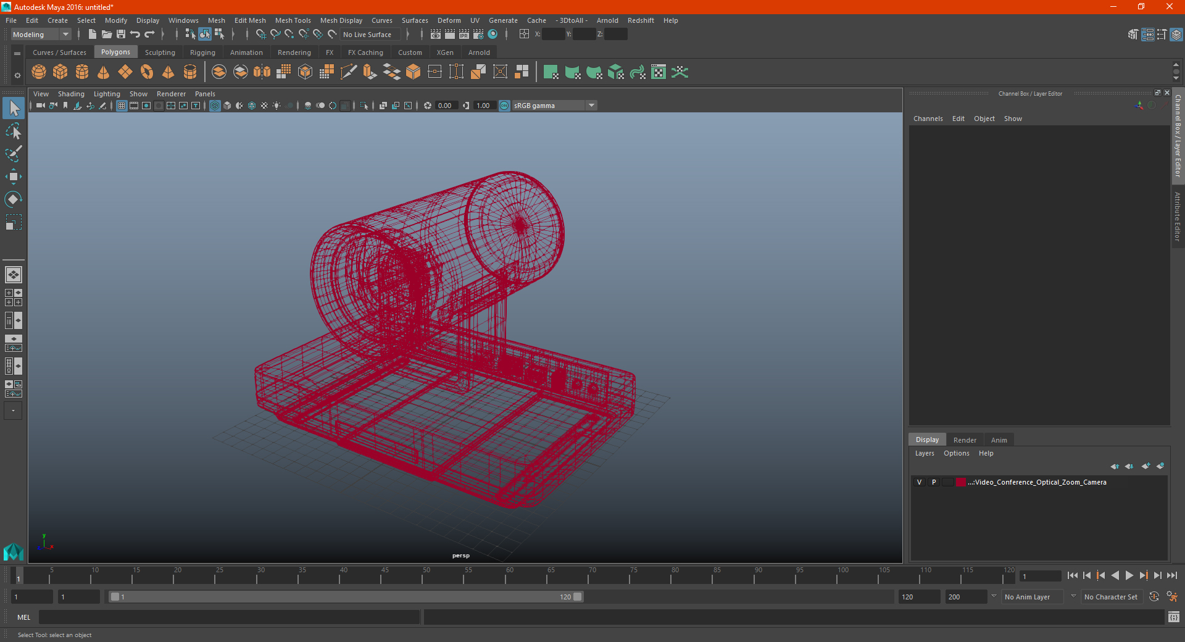This screenshot has height=642, width=1185.
Task: Click the Open Scene folder icon
Action: (x=107, y=35)
